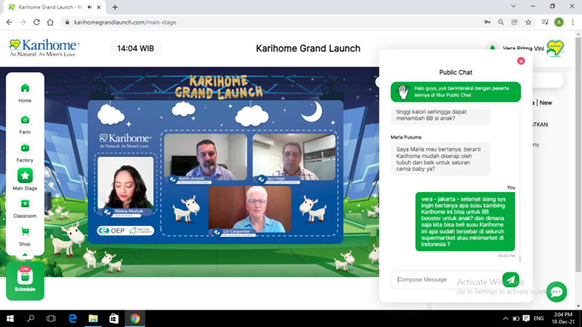Image resolution: width=582 pixels, height=327 pixels.
Task: Click the chat panel scrollbar
Action: click(519, 258)
